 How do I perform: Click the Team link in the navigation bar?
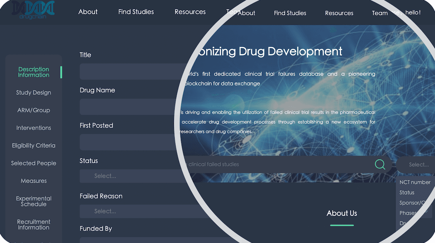pos(380,13)
